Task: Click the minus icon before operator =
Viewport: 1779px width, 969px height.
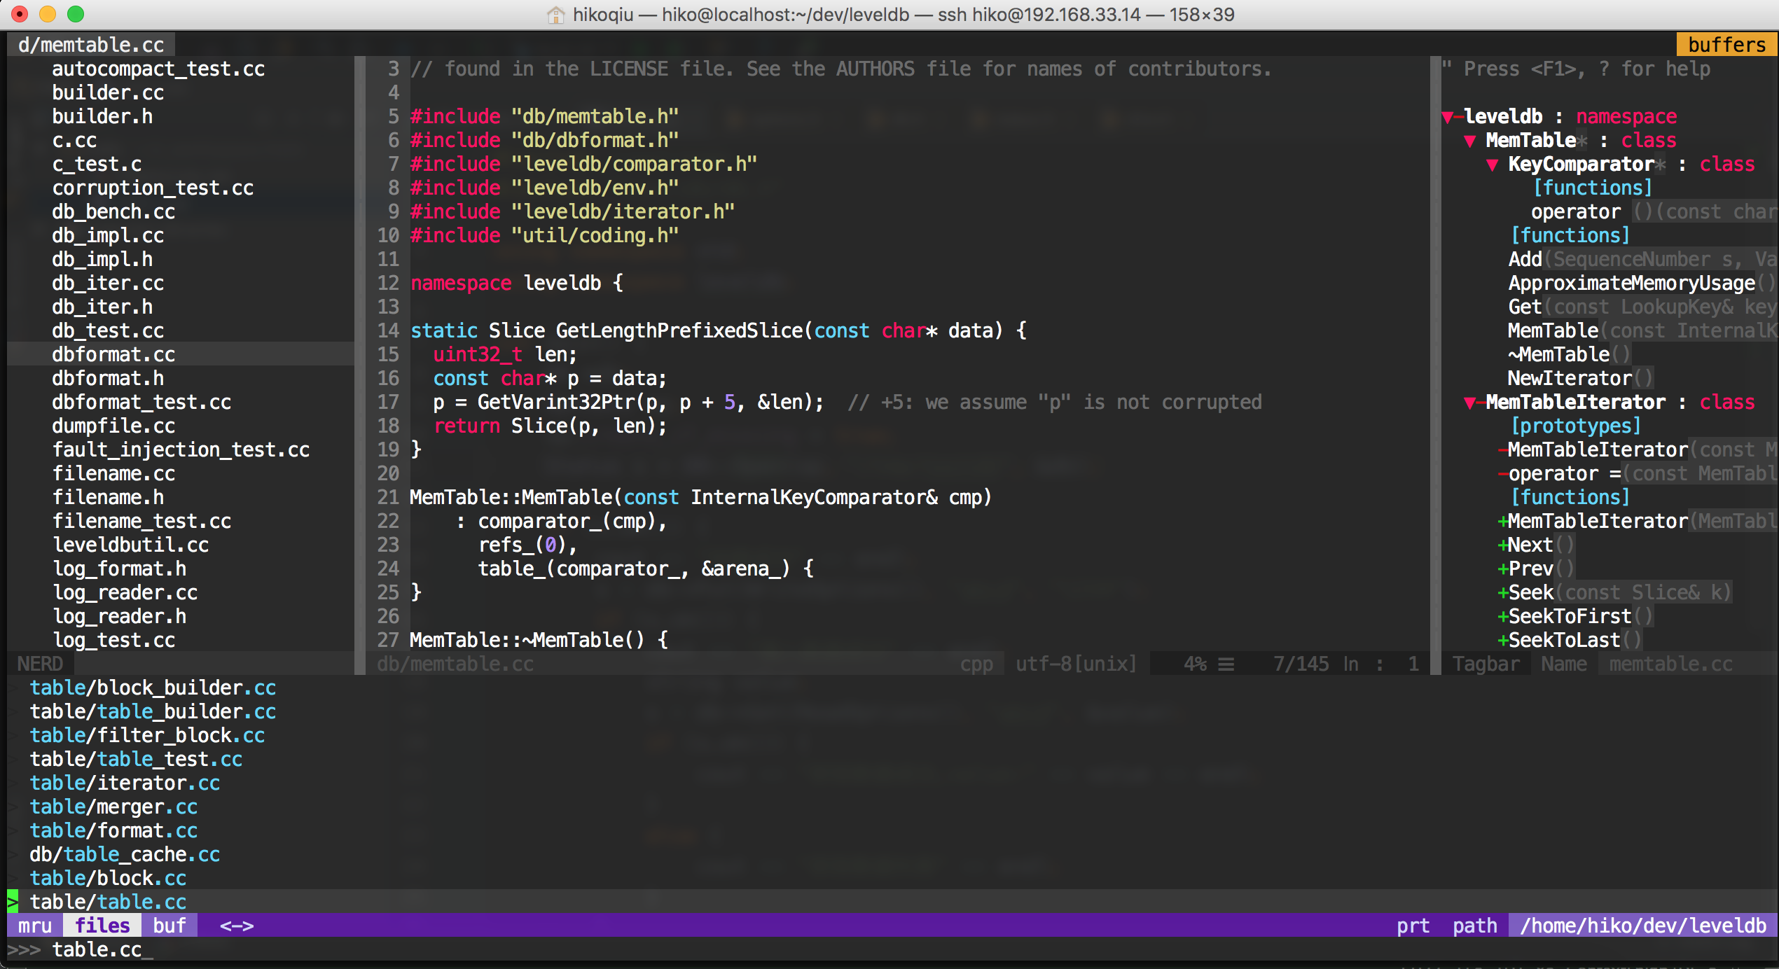Action: coord(1502,474)
